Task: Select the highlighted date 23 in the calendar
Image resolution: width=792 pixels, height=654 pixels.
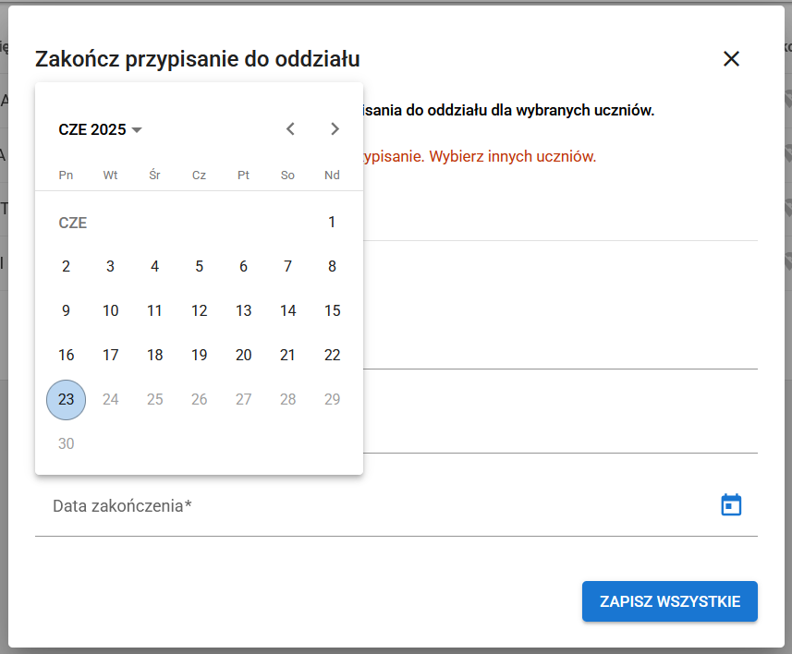Action: (66, 400)
